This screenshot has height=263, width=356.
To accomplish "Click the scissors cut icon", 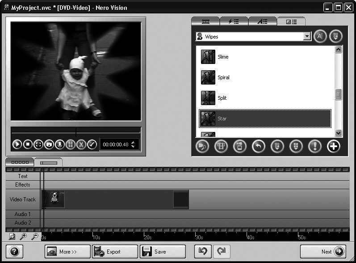I will pyautogui.click(x=81, y=144).
